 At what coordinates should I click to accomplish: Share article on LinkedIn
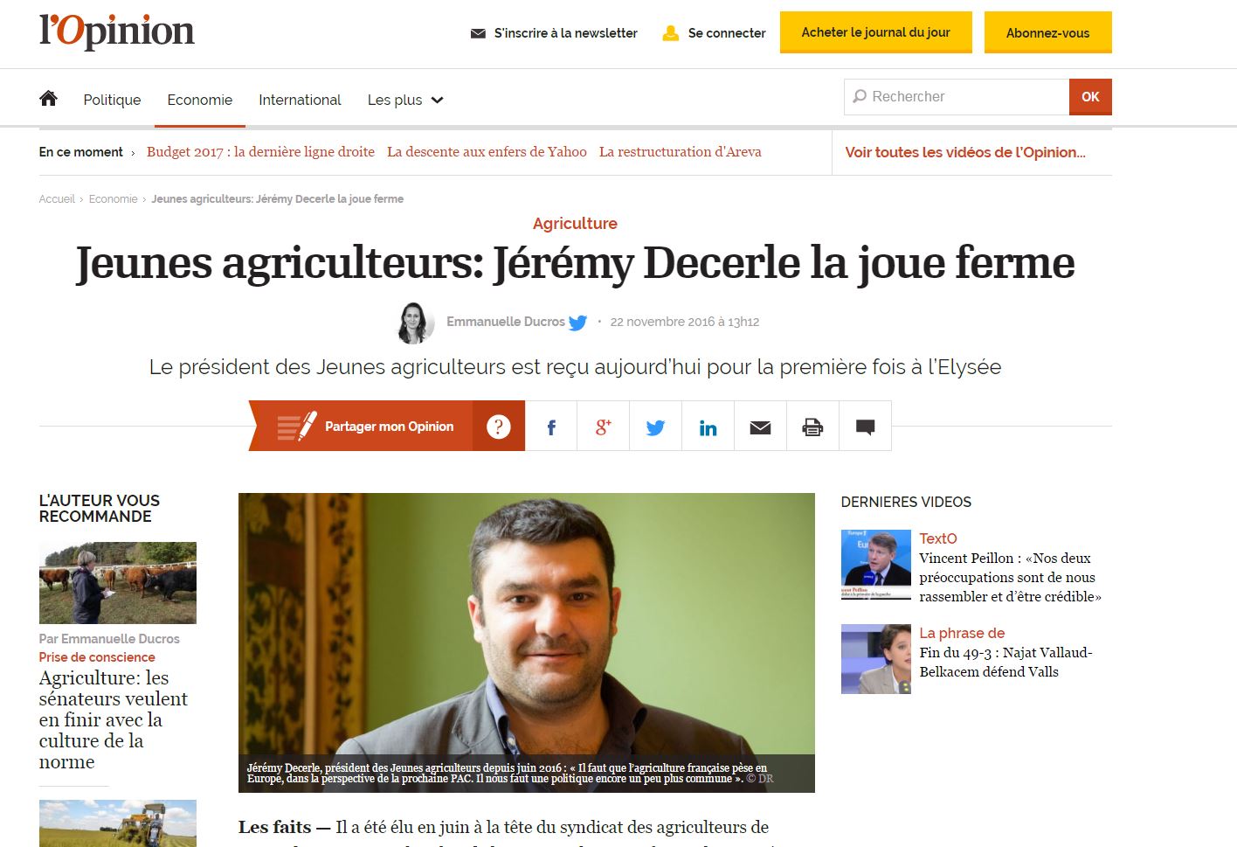point(708,427)
